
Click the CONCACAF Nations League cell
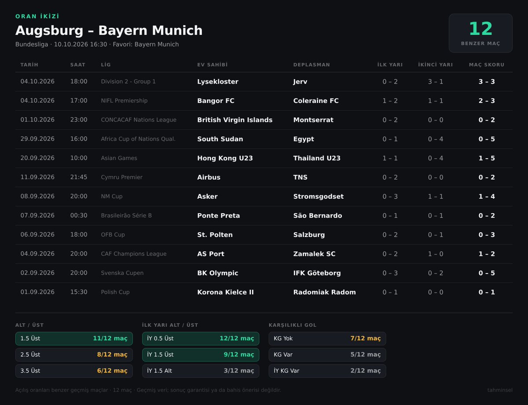click(139, 120)
